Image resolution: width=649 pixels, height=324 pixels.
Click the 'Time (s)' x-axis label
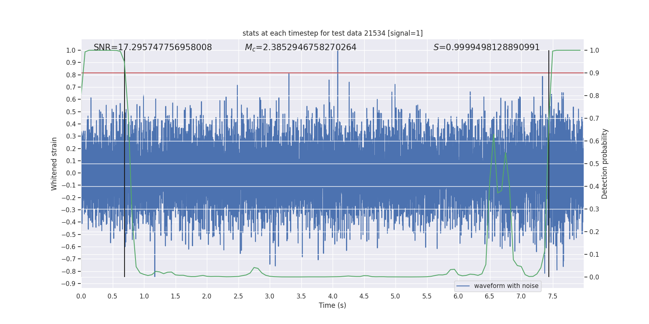[x=332, y=305]
